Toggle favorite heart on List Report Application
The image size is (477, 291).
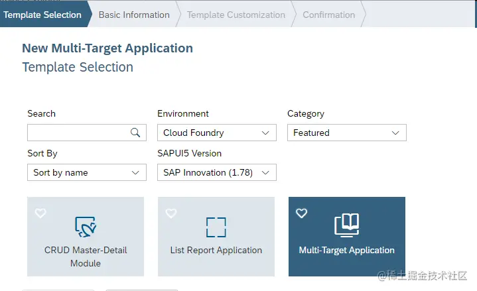(x=170, y=213)
